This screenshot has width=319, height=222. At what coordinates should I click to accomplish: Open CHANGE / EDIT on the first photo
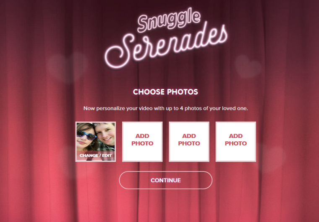click(x=96, y=156)
